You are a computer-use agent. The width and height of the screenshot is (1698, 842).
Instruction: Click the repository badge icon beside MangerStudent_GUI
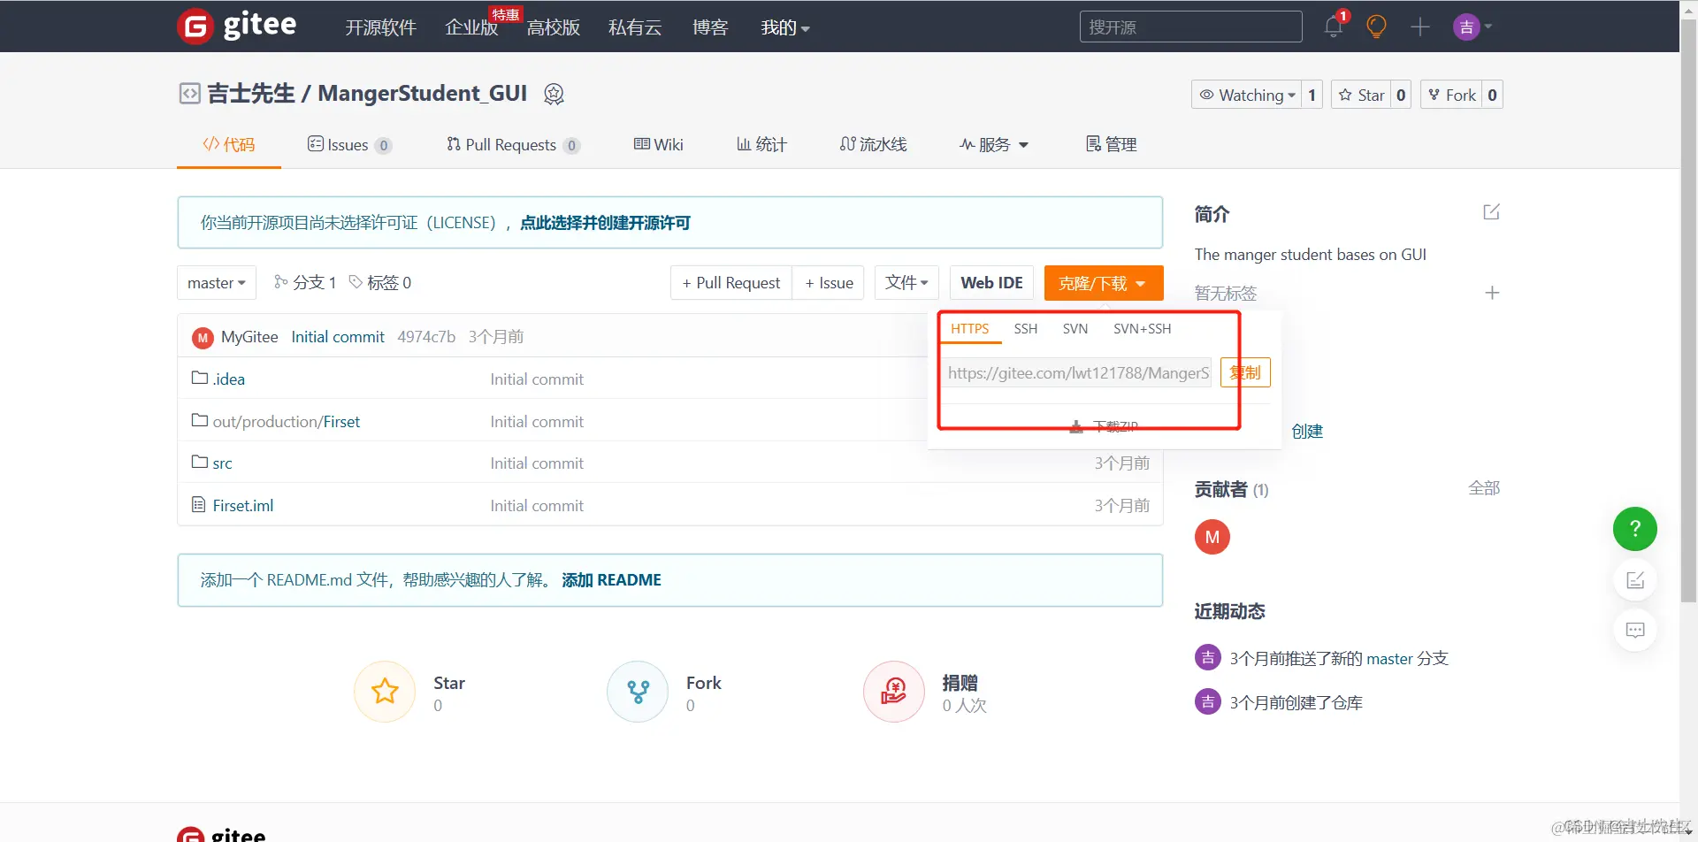pos(554,94)
